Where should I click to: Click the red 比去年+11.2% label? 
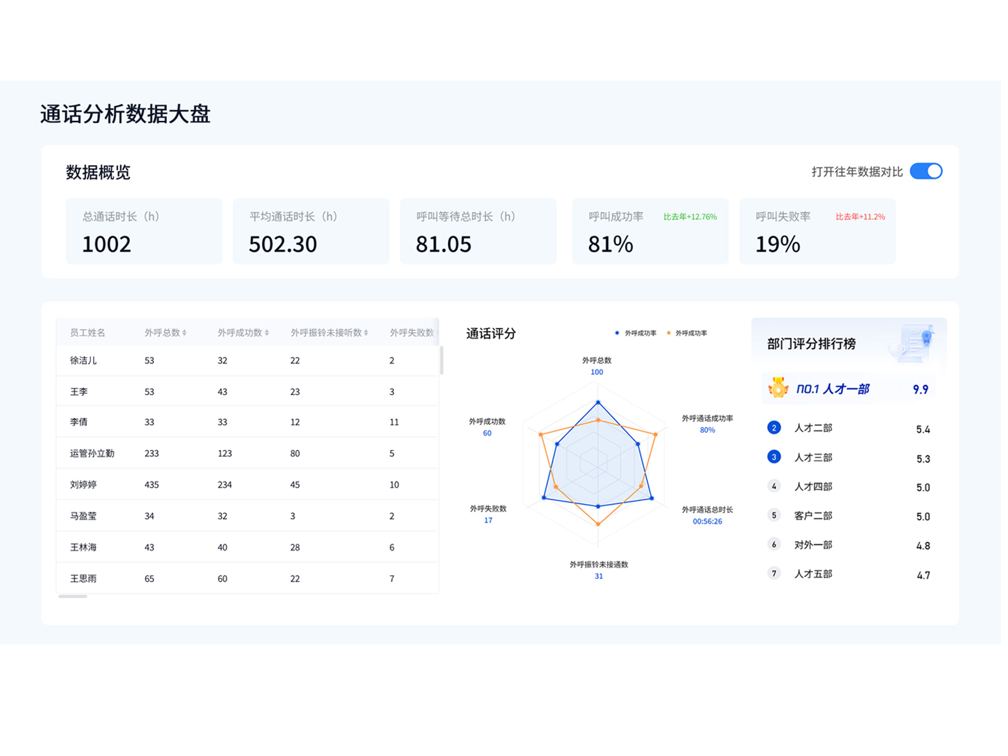click(860, 217)
